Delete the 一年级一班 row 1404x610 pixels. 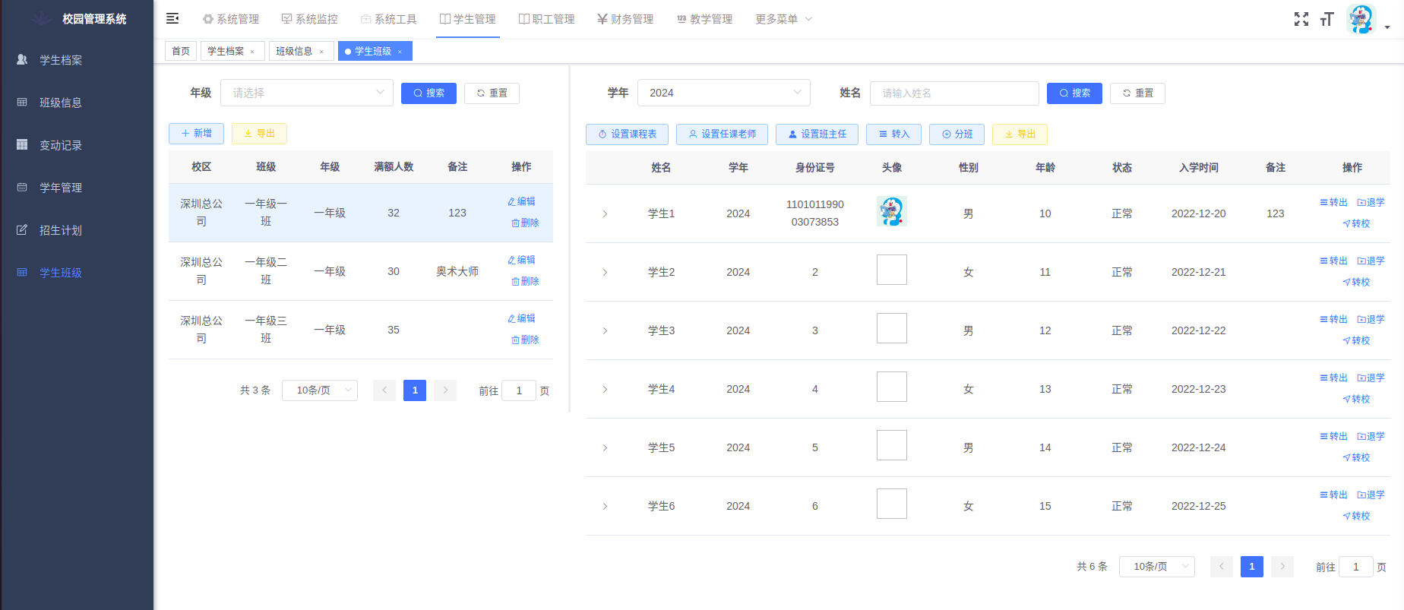[525, 223]
